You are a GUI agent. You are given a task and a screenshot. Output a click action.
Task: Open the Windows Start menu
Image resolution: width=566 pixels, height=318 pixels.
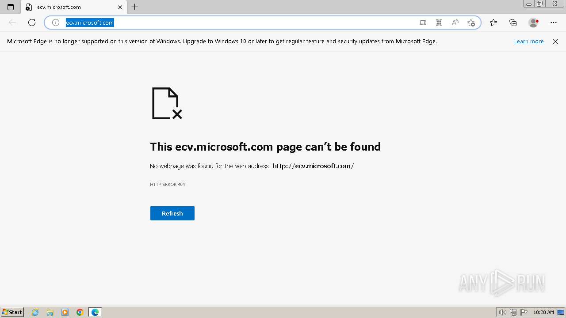coord(12,312)
